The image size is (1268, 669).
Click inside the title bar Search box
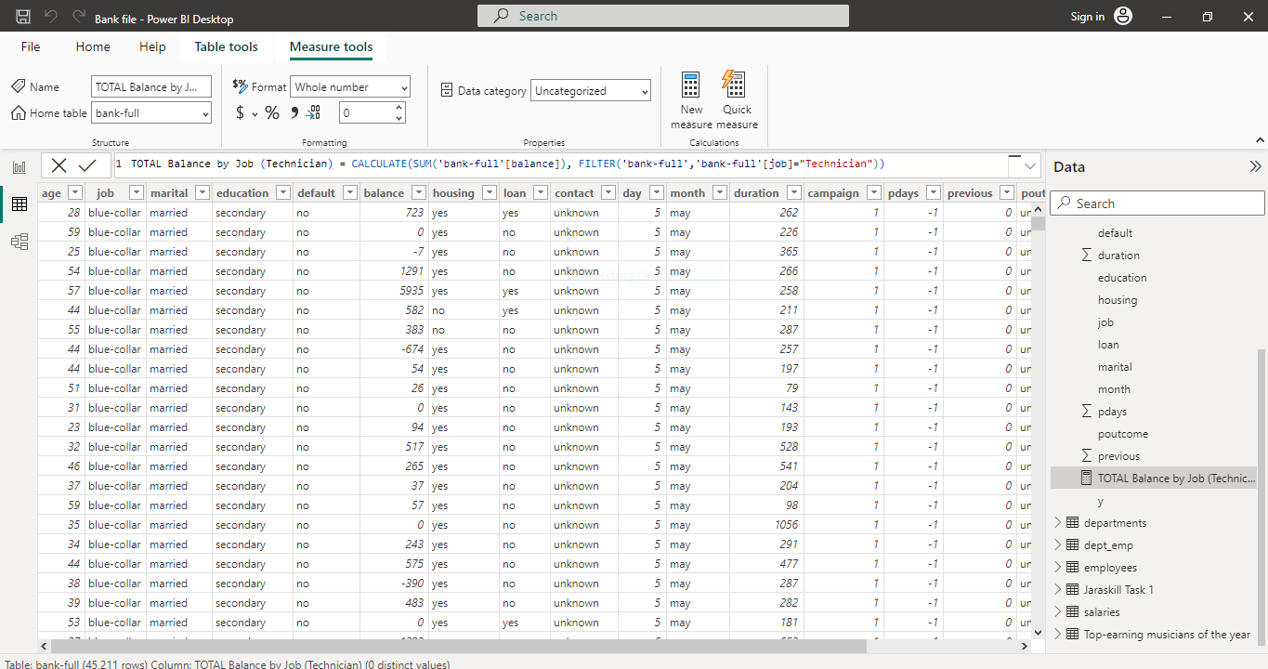(662, 15)
